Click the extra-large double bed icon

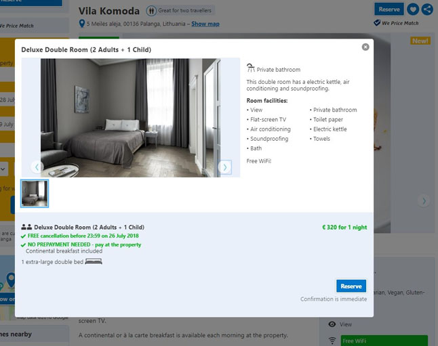point(94,261)
